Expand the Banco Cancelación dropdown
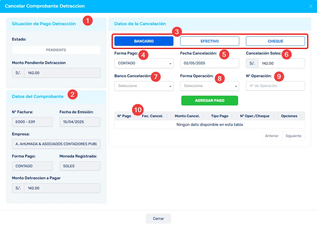The height and width of the screenshot is (226, 317). coord(144,86)
